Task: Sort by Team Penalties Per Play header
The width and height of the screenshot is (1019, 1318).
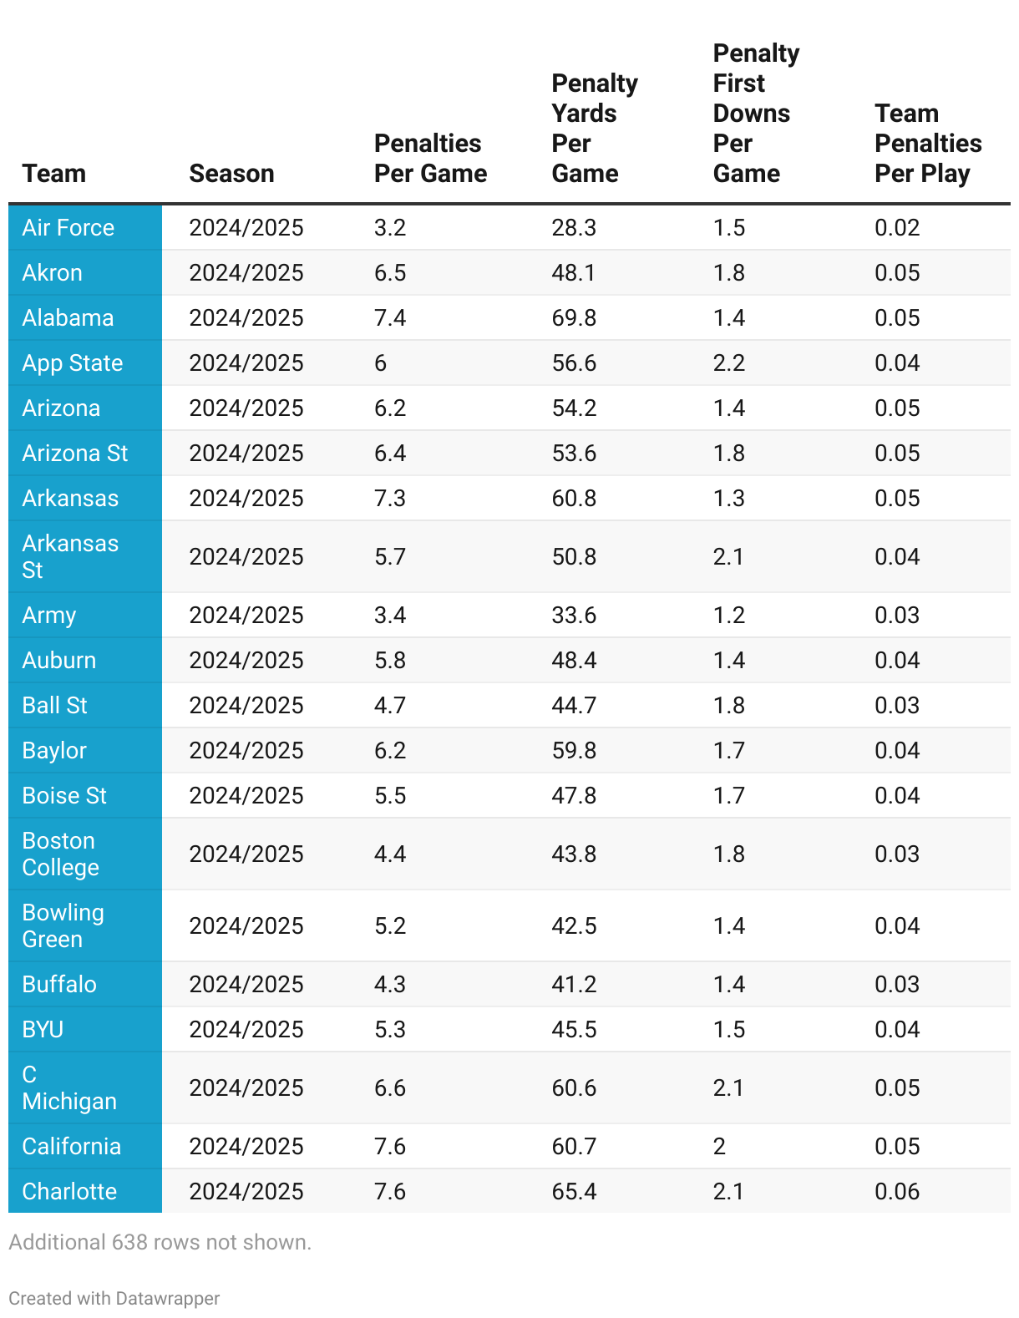Action: [x=928, y=144]
